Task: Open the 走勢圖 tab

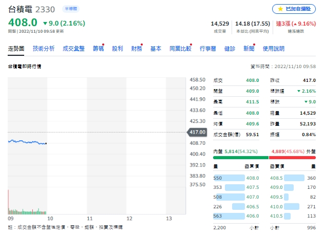Action: coord(16,49)
